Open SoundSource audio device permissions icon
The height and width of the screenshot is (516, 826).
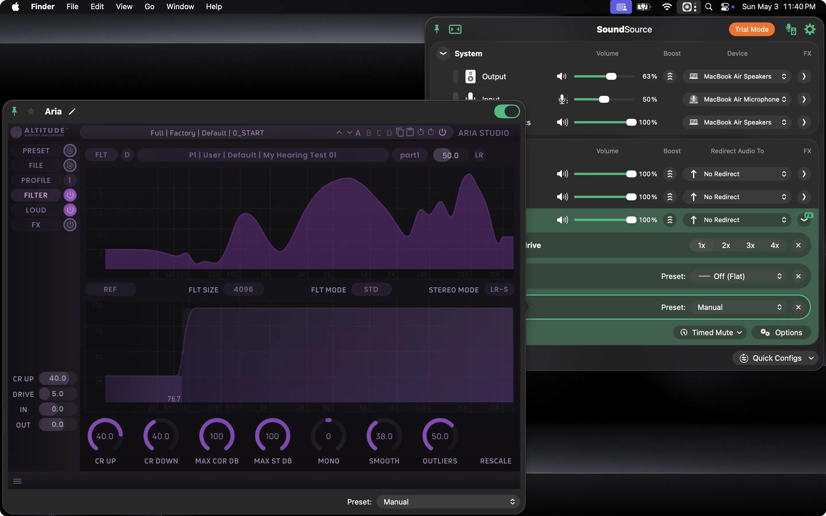click(791, 29)
